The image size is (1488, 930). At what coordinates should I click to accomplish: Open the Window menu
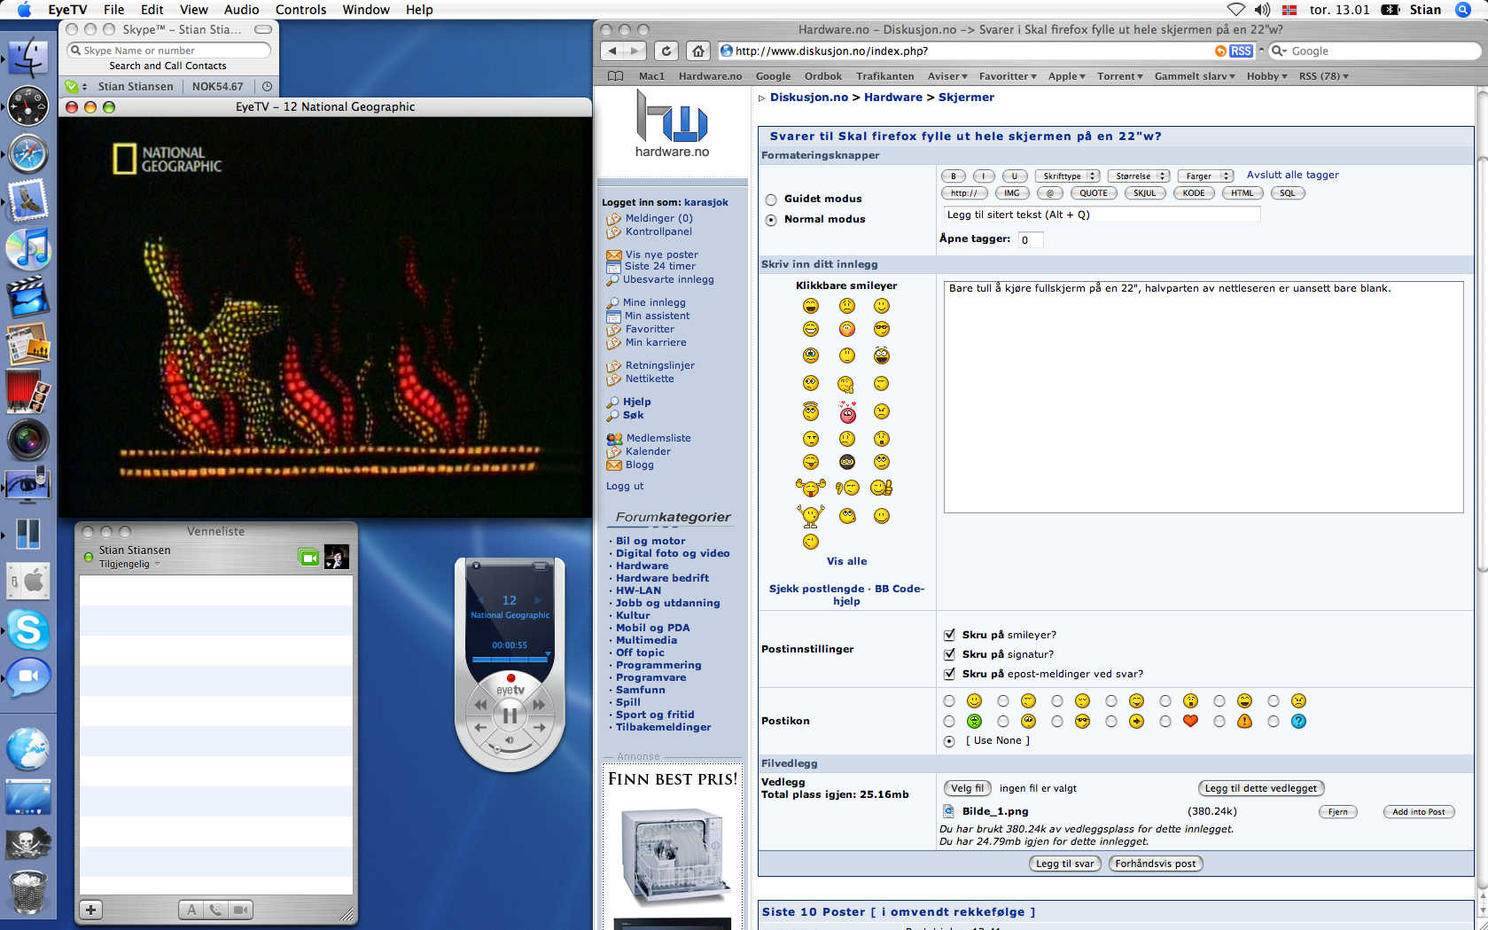coord(366,10)
